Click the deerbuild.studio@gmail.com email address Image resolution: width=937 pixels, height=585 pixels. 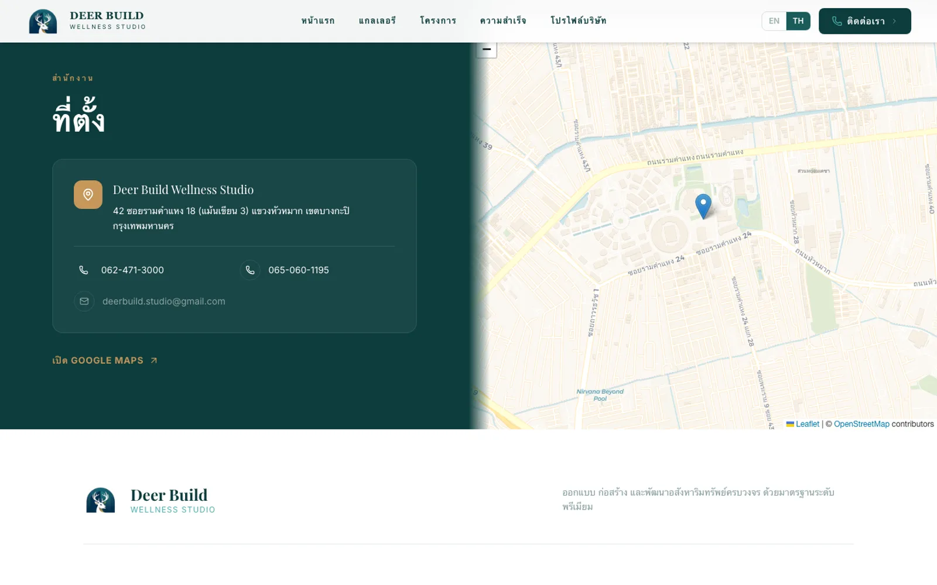[x=164, y=301]
